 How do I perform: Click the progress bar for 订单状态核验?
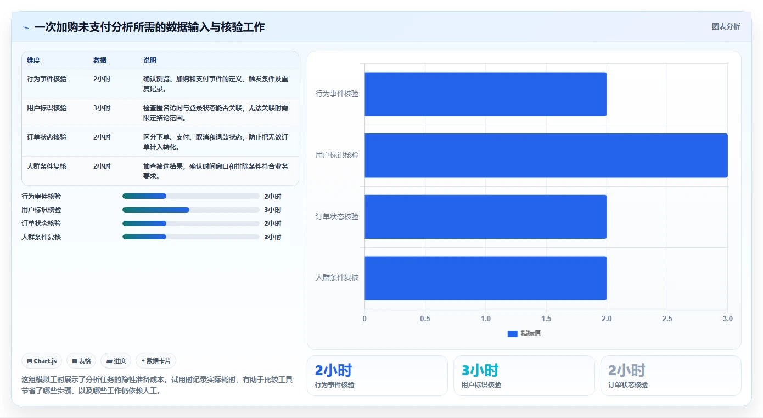tap(191, 224)
